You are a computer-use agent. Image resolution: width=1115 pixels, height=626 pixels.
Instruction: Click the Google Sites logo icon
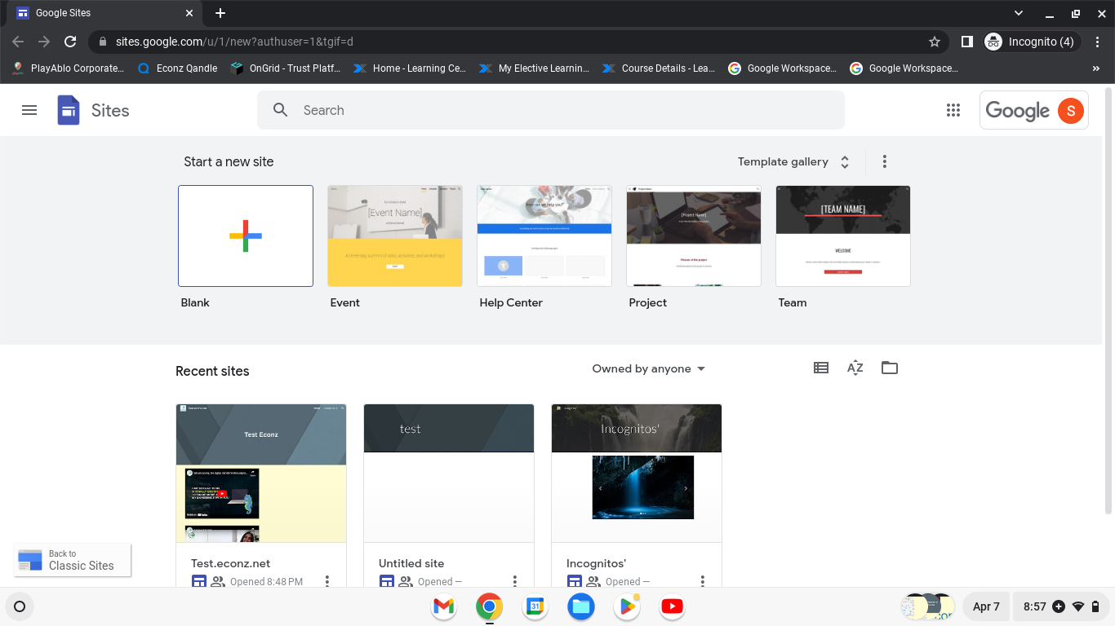click(69, 110)
